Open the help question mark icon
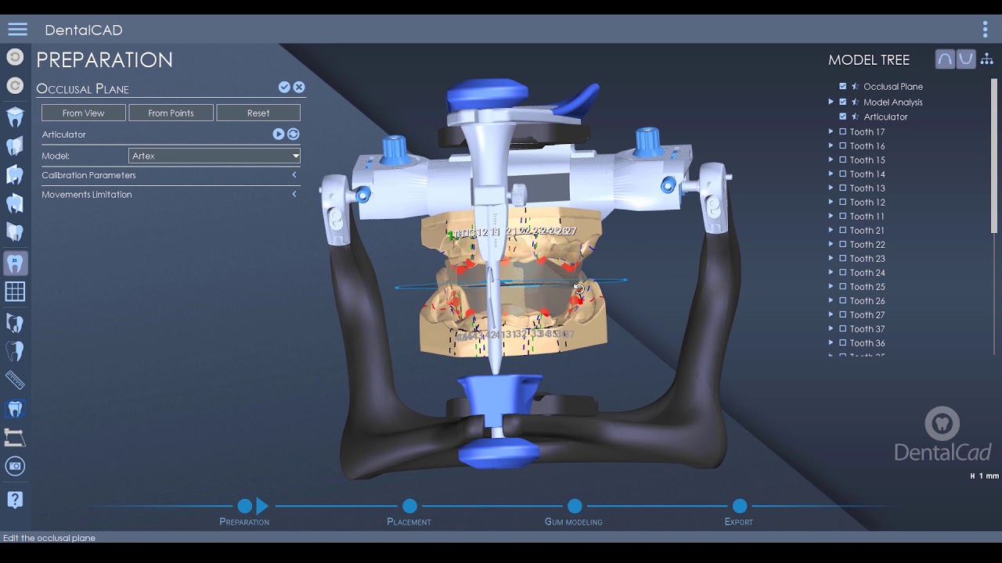 pos(15,499)
